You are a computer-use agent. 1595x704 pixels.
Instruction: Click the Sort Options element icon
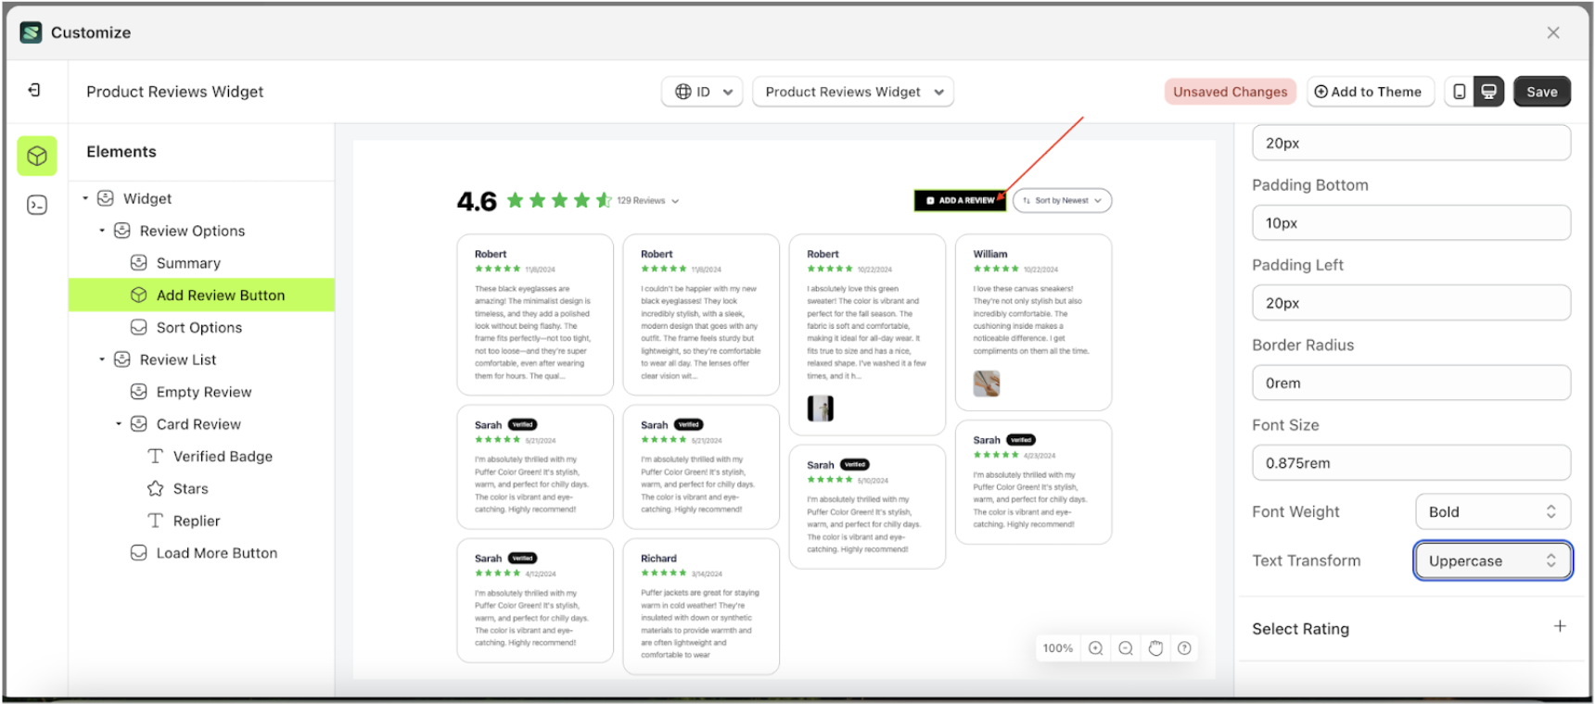point(138,327)
